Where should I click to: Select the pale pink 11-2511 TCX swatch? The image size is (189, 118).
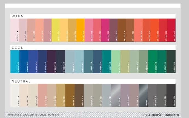tap(15, 30)
